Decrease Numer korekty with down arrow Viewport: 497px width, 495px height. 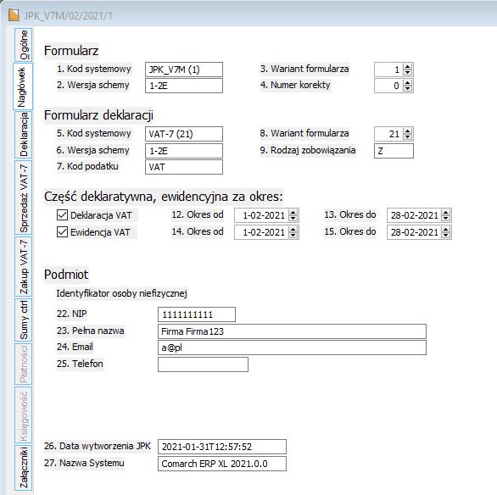tap(408, 89)
